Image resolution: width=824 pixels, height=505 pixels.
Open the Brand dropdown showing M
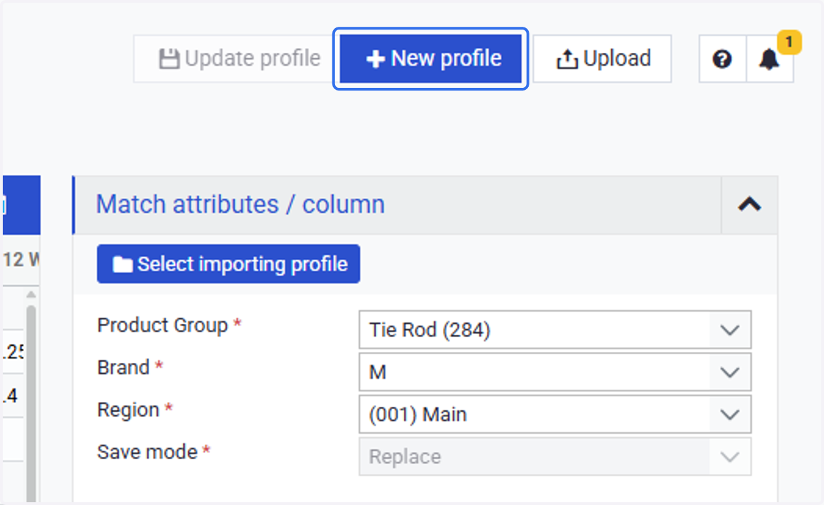pyautogui.click(x=555, y=373)
